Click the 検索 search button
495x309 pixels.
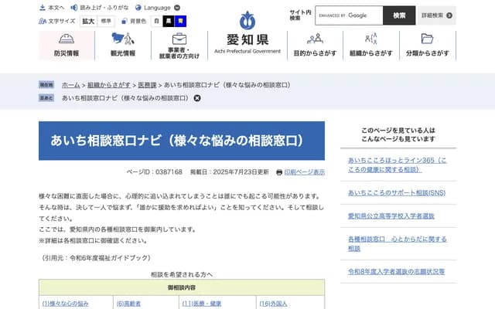399,15
